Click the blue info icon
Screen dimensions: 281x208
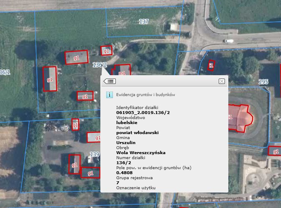coord(109,95)
